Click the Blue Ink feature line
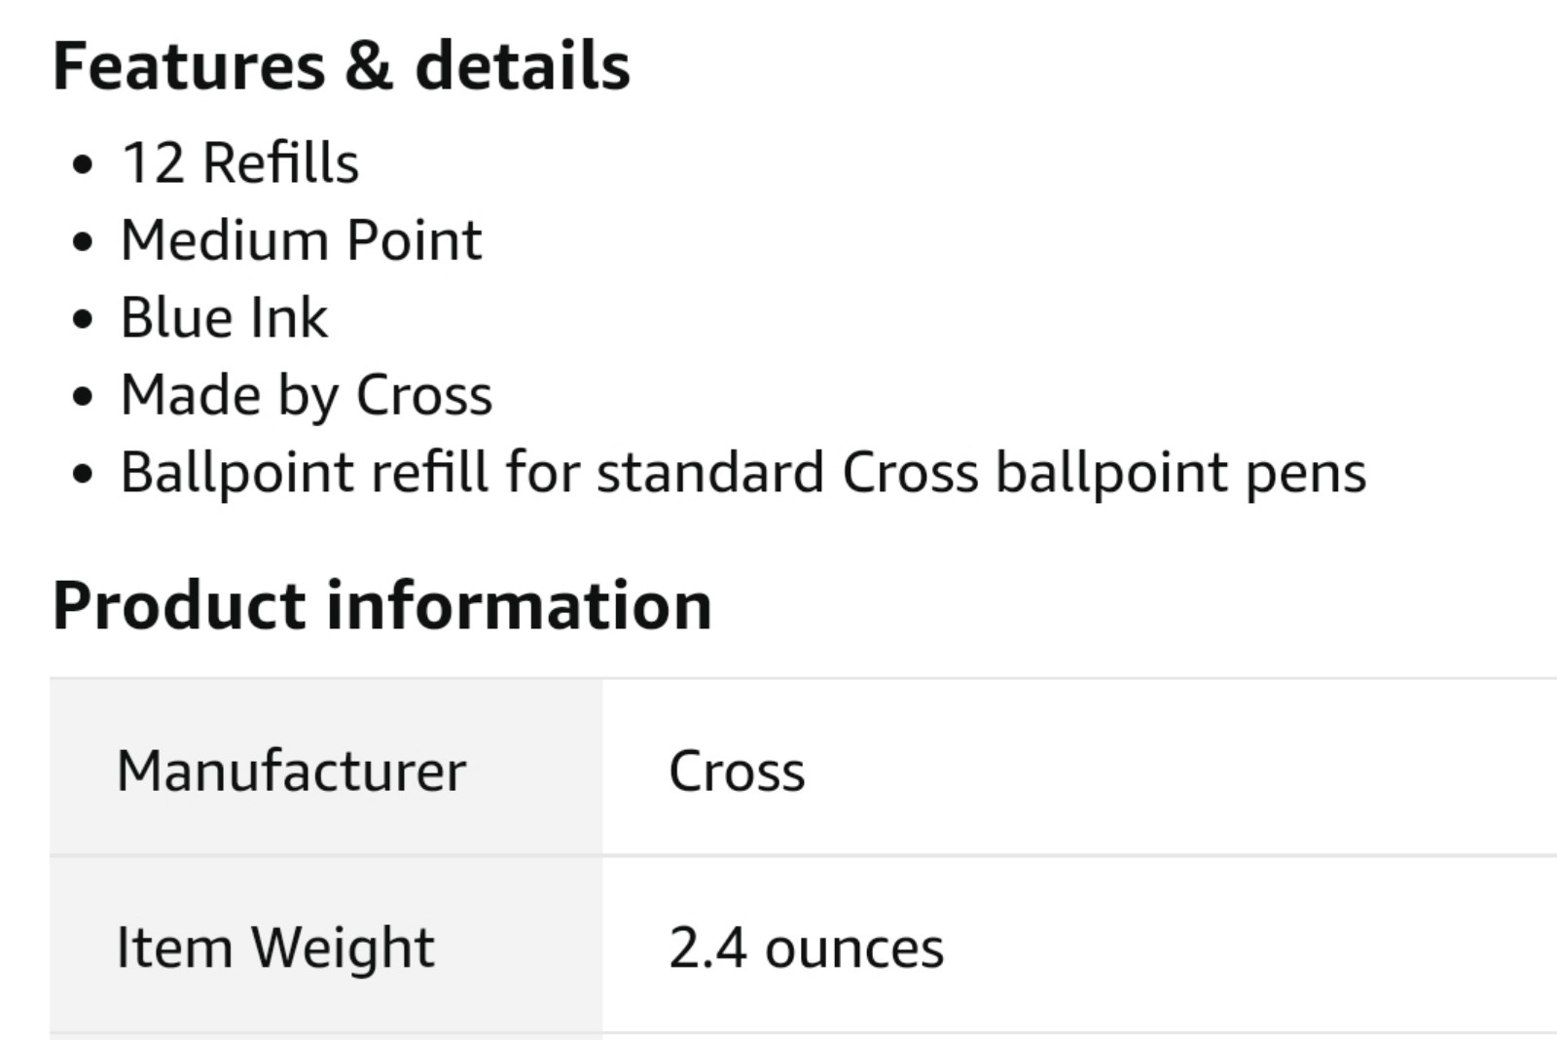This screenshot has height=1040, width=1557. point(224,318)
